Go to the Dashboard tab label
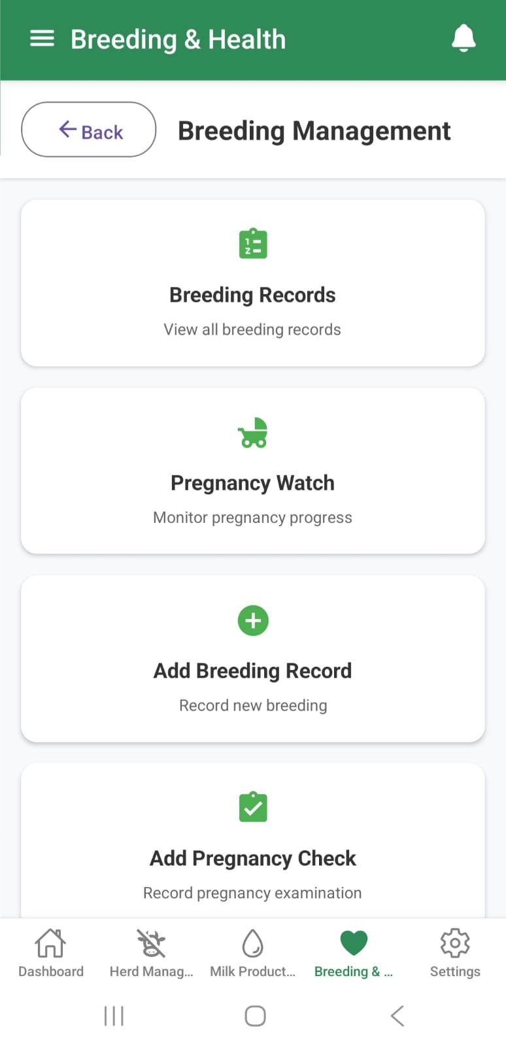Screen dimensions: 506x1046 [51, 971]
